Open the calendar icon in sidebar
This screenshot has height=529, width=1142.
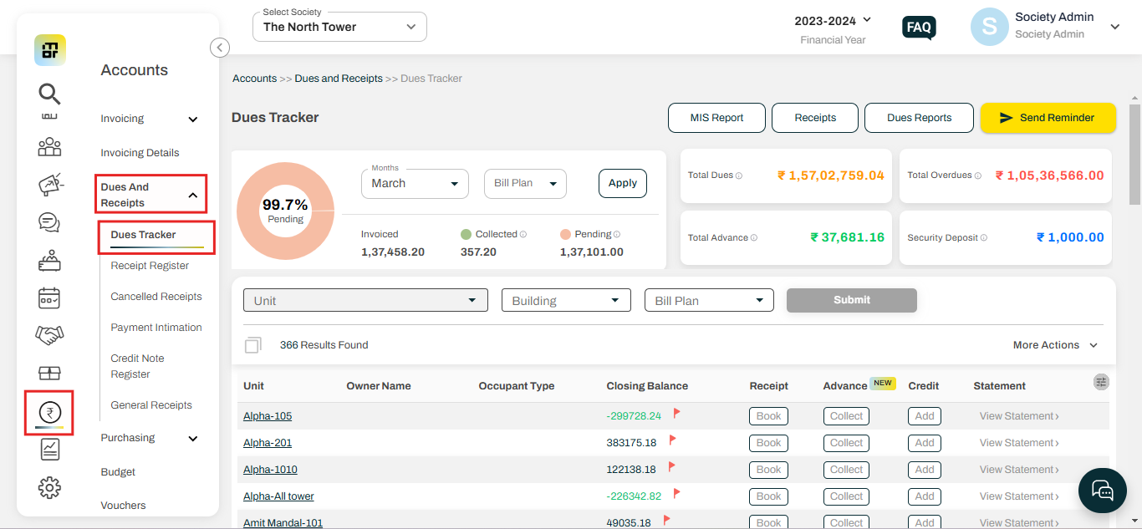coord(49,298)
